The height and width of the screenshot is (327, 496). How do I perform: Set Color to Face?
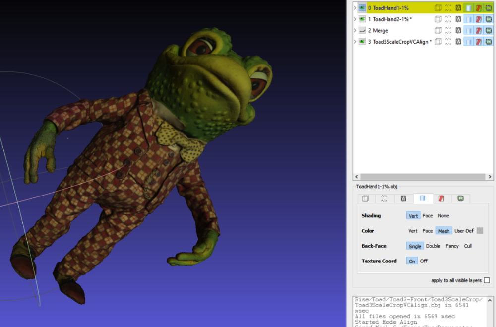428,231
